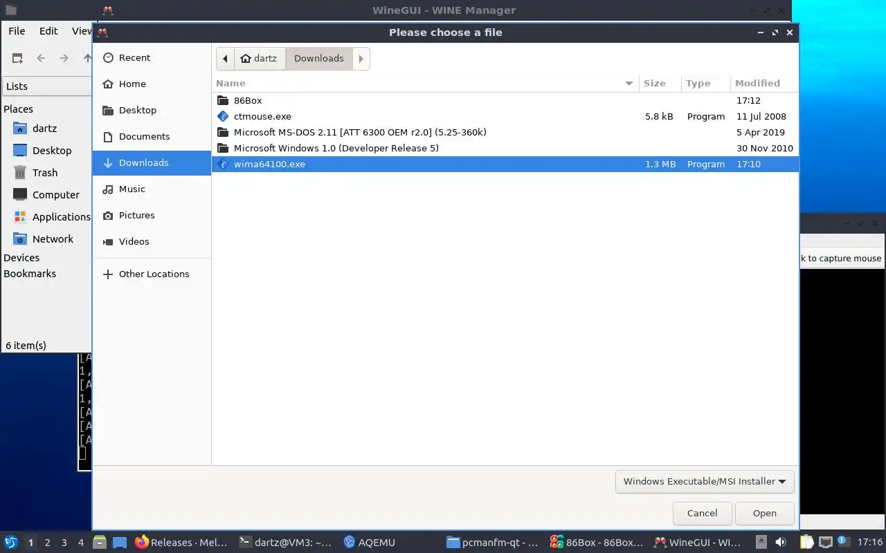Click the file manager launcher in taskbar

pyautogui.click(x=99, y=543)
